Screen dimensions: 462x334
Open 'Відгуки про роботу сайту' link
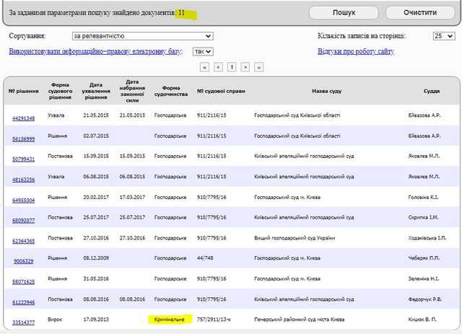coord(356,51)
